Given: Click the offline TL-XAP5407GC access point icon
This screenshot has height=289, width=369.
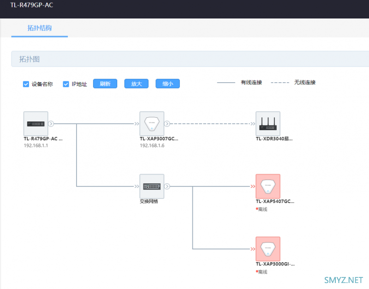Looking at the screenshot, I should [268, 187].
